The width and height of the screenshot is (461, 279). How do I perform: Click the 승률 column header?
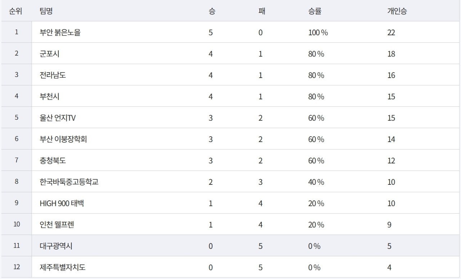coord(314,11)
